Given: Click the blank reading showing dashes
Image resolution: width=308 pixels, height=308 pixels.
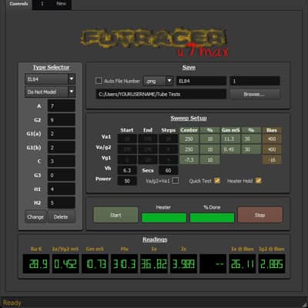Looking at the screenshot, I should click(x=213, y=263).
